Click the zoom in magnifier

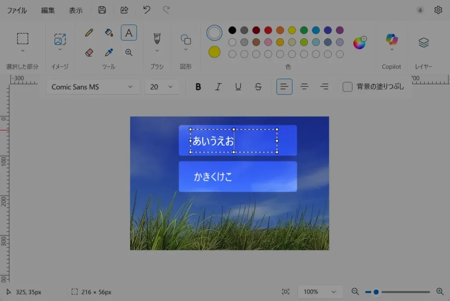coord(439,291)
